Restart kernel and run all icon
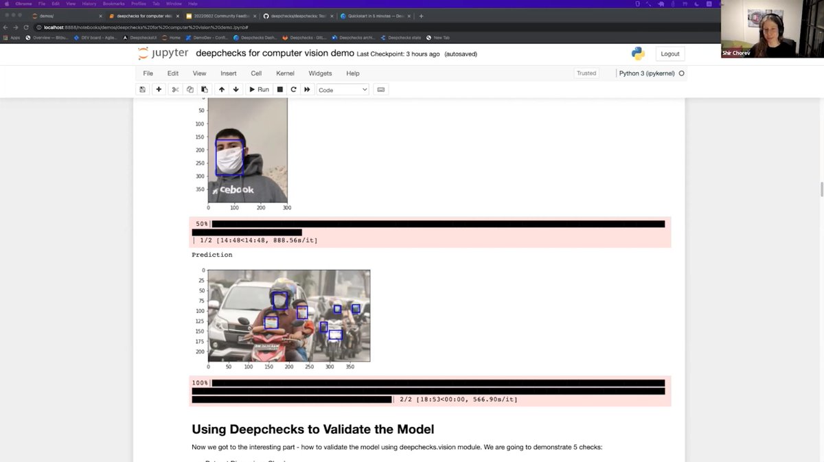This screenshot has height=462, width=824. (307, 89)
